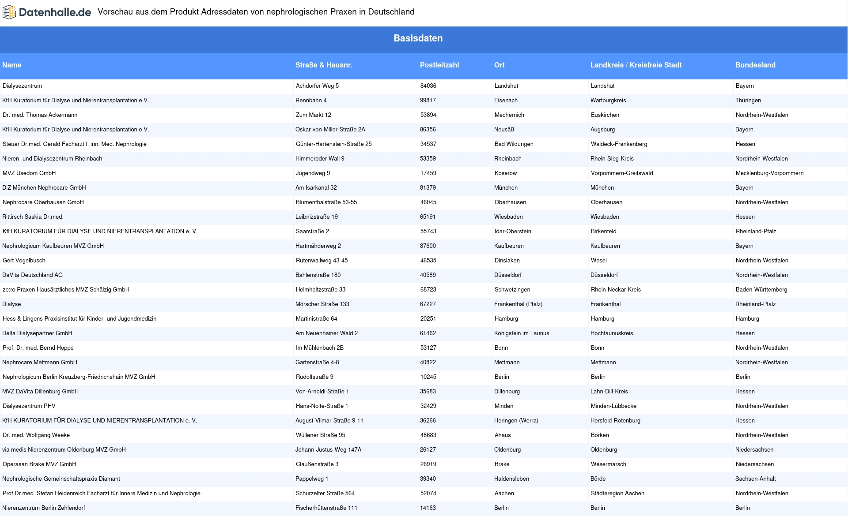The width and height of the screenshot is (848, 516).
Task: Select the Lahn-Dill-Kreis district cell
Action: click(609, 392)
